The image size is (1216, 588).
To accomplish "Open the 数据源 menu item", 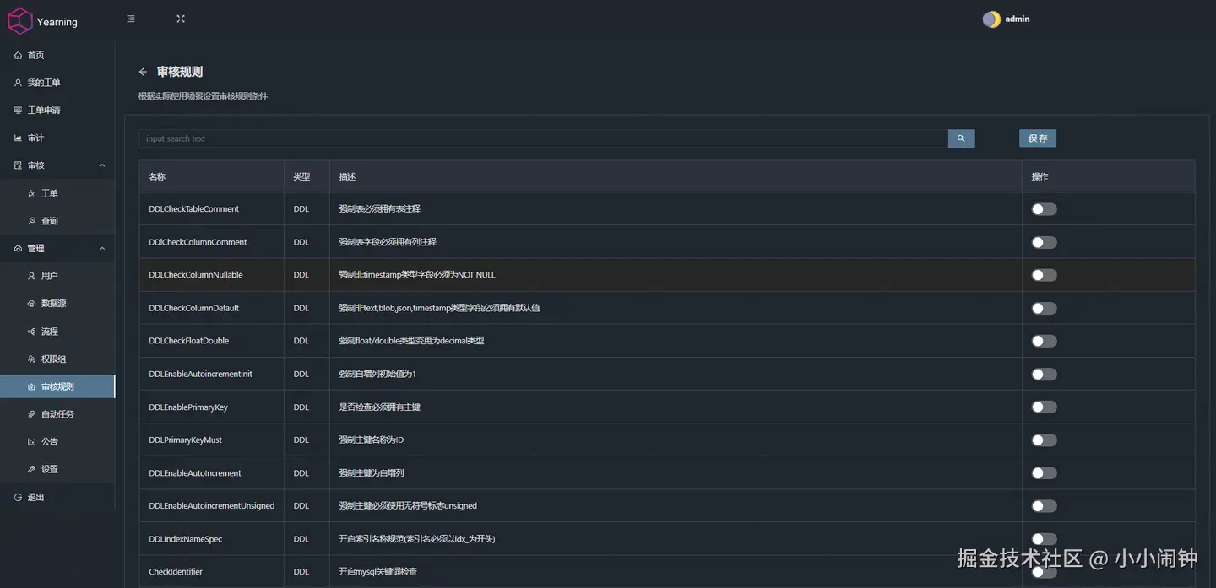I will click(56, 304).
